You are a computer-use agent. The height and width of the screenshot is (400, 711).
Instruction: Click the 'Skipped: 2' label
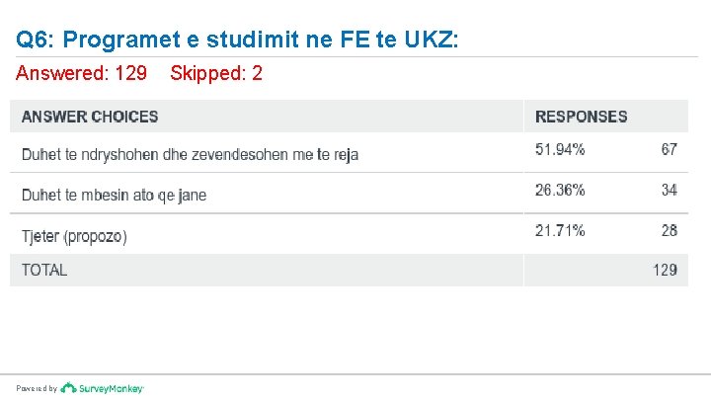(216, 73)
